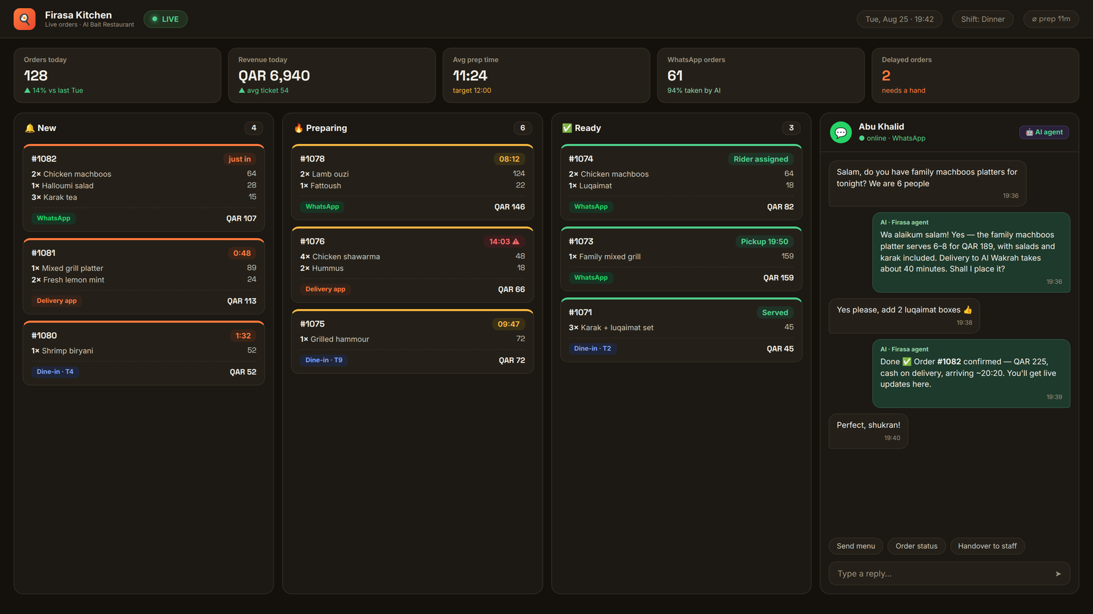1093x614 pixels.
Task: Click the Send menu quick reply
Action: coord(856,546)
